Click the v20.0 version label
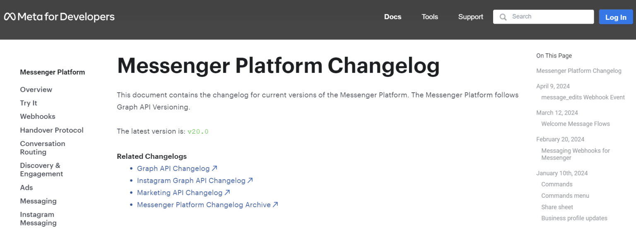636x230 pixels. tap(198, 132)
